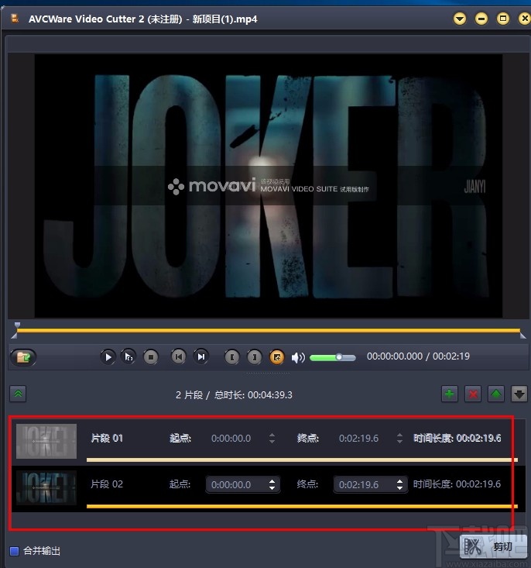Decrease end time of 片段 02

tap(399, 488)
